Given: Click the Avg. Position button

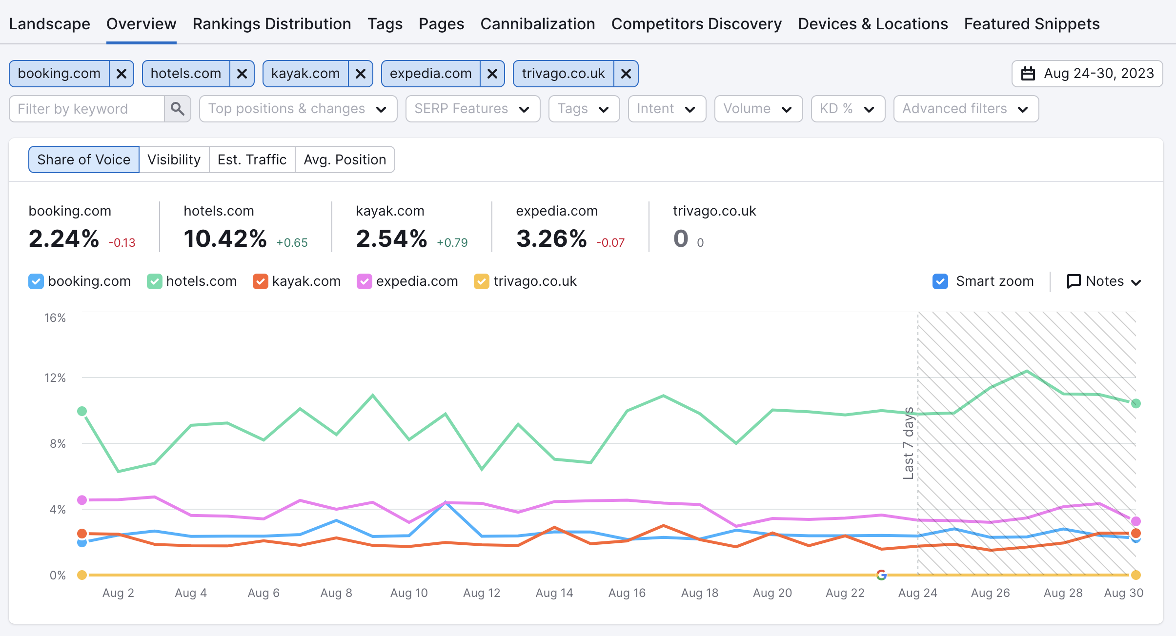Looking at the screenshot, I should (344, 160).
